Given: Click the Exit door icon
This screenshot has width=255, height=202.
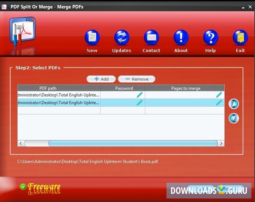Looking at the screenshot, I should (240, 38).
